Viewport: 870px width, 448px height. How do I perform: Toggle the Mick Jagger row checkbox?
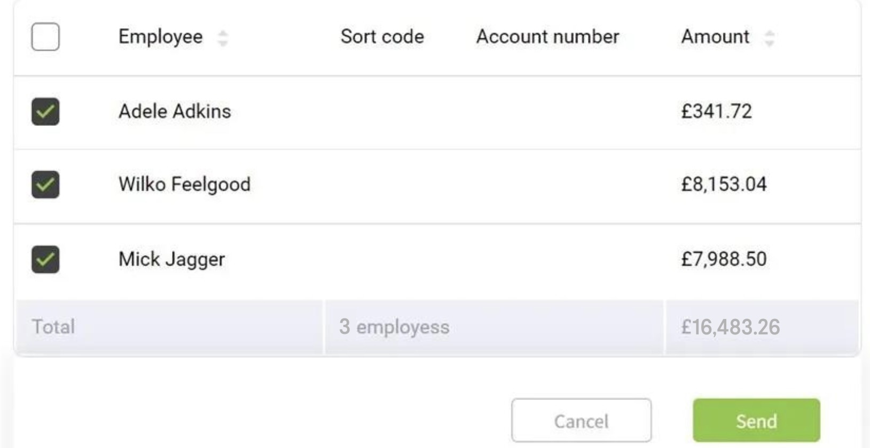(45, 259)
